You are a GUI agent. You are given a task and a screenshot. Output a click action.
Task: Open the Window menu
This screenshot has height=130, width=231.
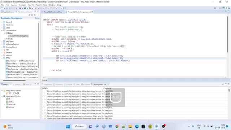[x=52, y=5]
